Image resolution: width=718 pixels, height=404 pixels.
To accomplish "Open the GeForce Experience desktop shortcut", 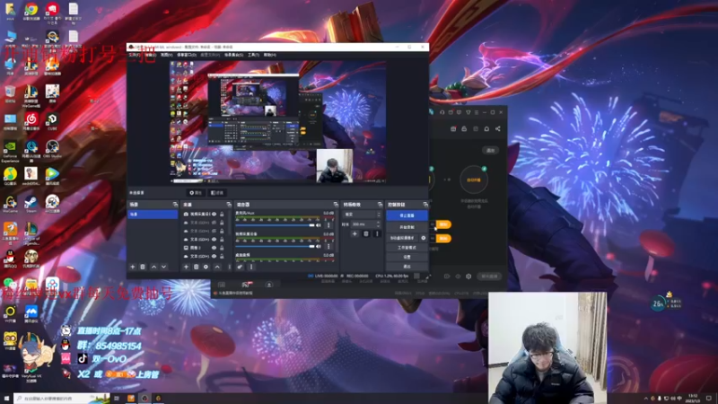I will coord(10,151).
